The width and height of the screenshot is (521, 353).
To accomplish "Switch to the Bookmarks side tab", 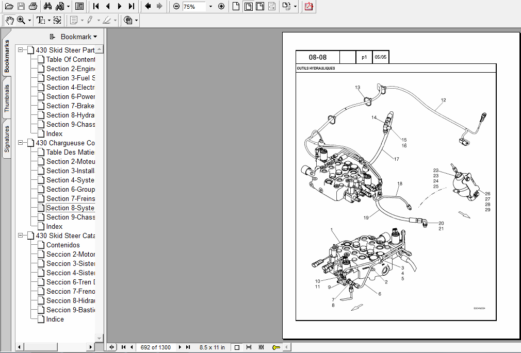I will [x=7, y=56].
